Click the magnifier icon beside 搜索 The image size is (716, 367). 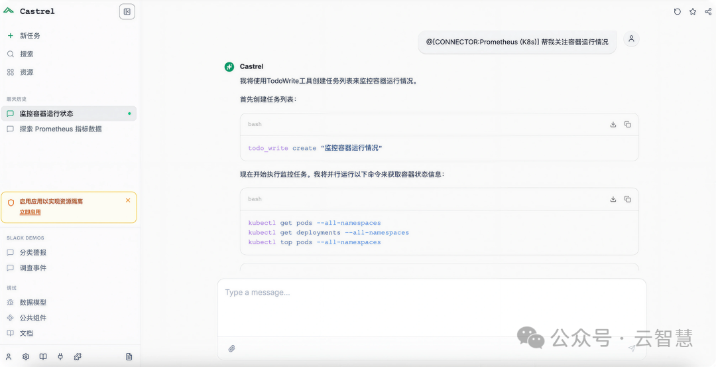(10, 54)
